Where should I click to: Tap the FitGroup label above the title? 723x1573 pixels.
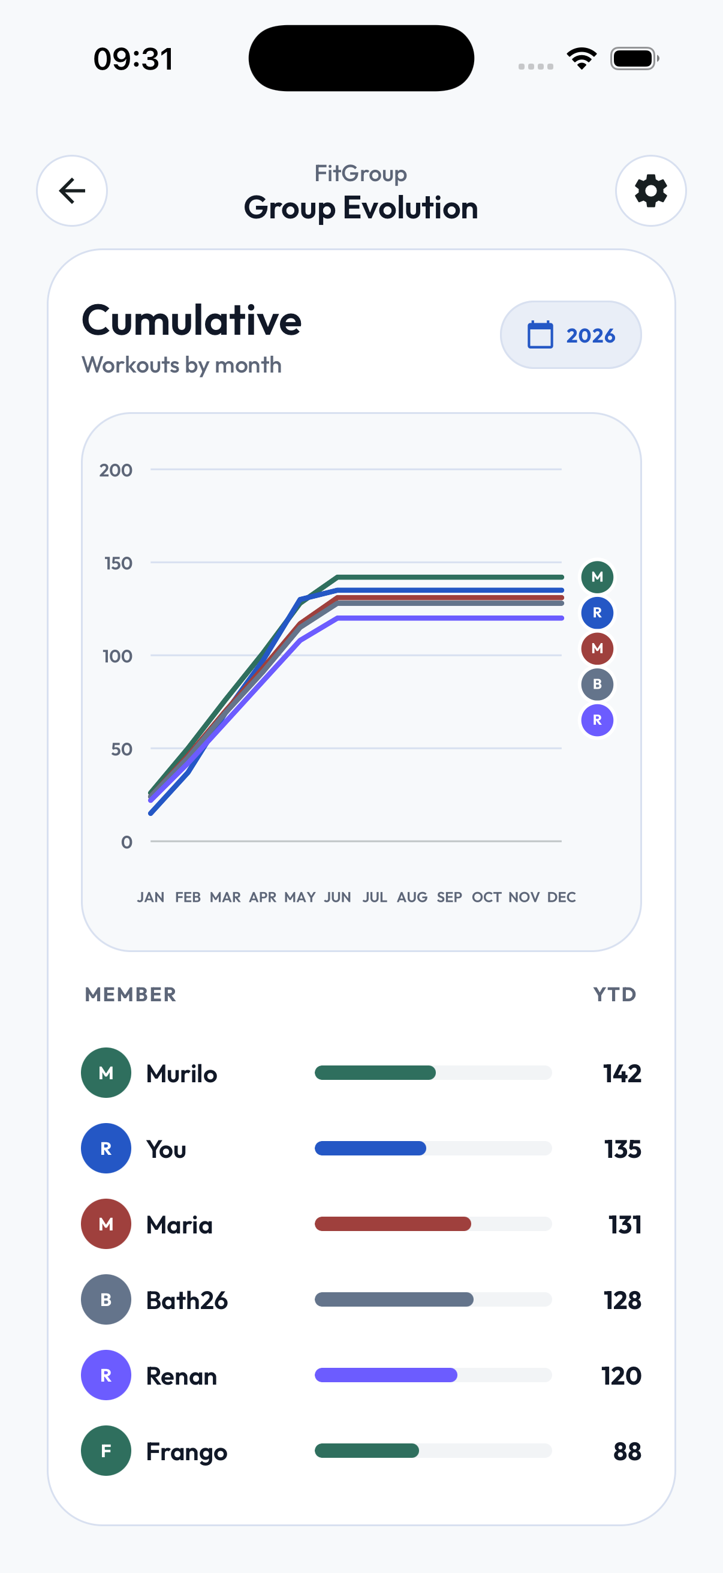click(x=361, y=173)
